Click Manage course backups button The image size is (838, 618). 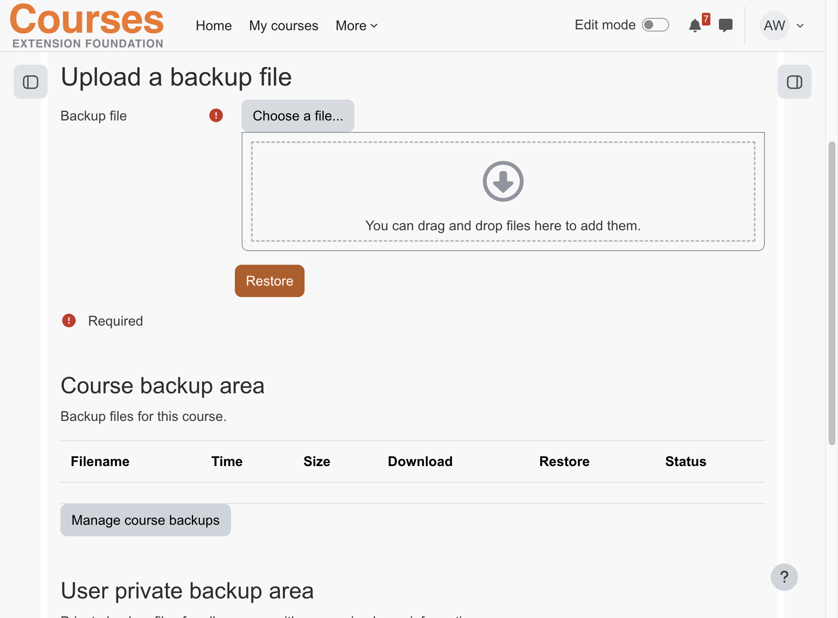point(145,520)
